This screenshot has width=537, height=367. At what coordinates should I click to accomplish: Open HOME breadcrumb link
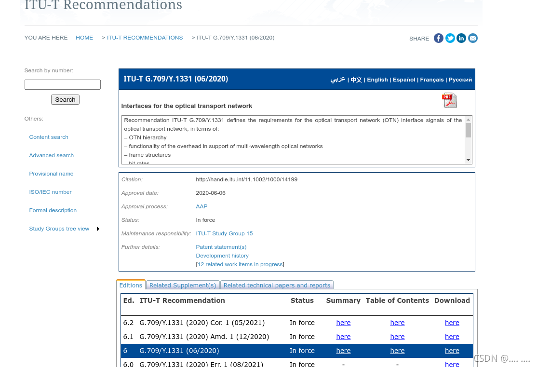84,38
